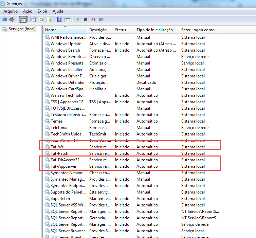The width and height of the screenshot is (256, 238).
Task: Select the SQL Server VSS Wr... service
Action: pyautogui.click(x=132, y=205)
